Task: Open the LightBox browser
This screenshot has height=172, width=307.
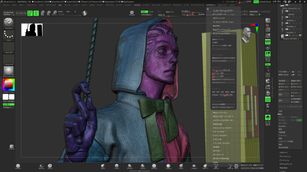Action: (21, 13)
